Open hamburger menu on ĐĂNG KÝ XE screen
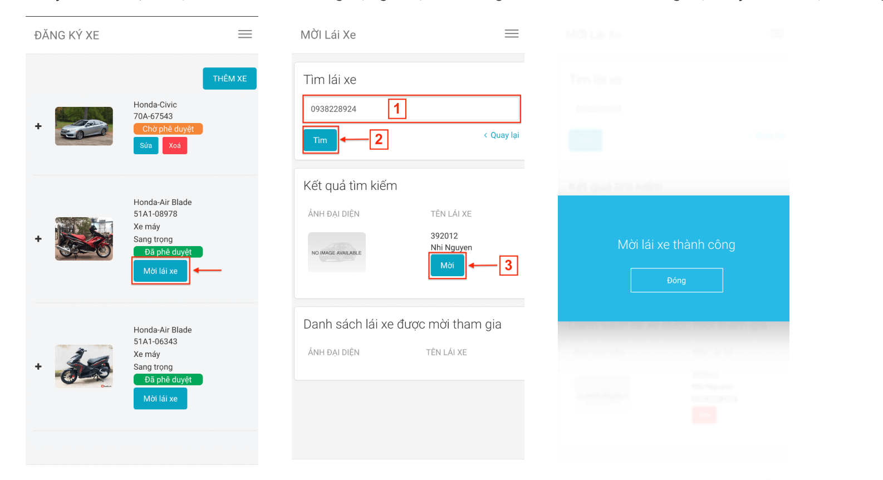 [x=245, y=35]
